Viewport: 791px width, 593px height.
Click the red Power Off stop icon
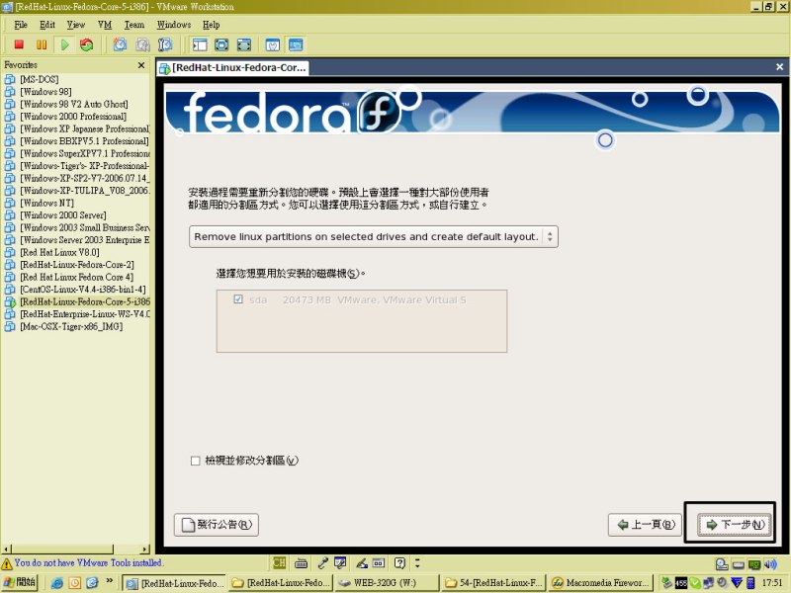point(19,44)
